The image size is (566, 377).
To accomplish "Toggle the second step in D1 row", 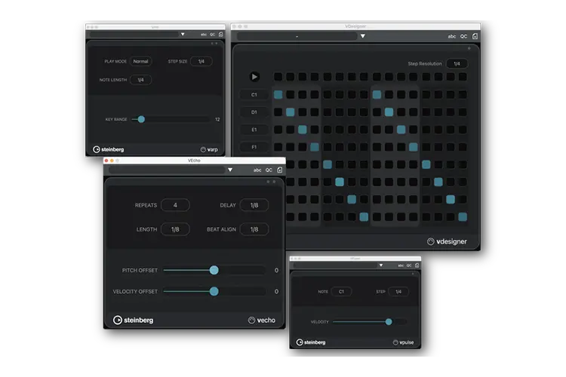I will click(291, 112).
